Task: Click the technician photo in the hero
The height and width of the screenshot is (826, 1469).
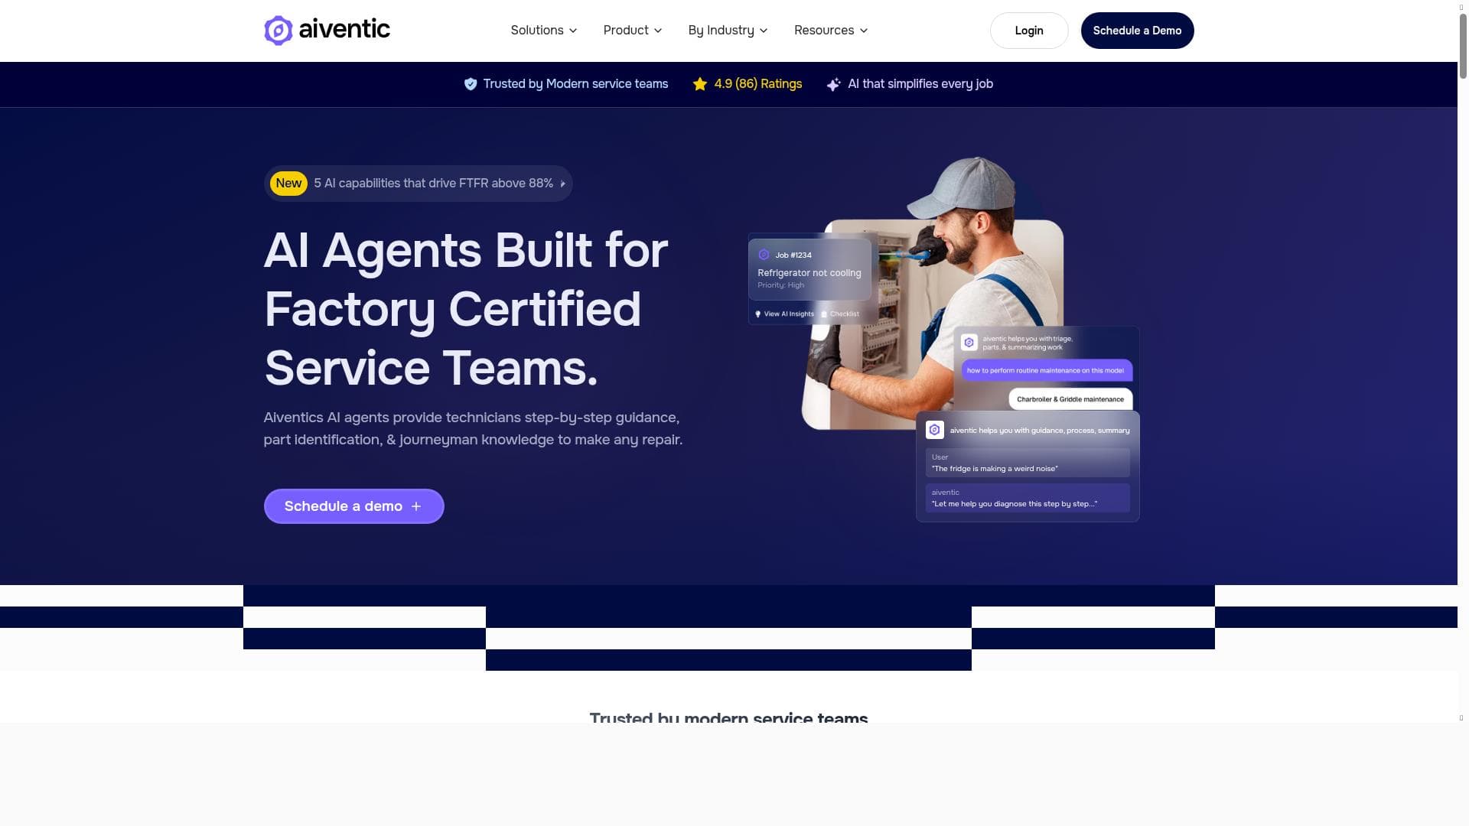Action: [933, 294]
